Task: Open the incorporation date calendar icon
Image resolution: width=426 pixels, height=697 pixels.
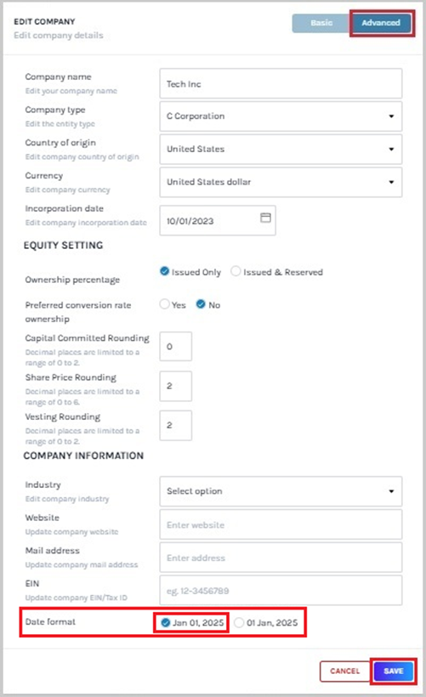Action: pos(265,218)
